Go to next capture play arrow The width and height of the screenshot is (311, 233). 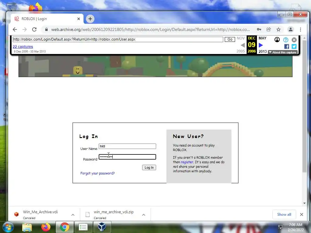(x=261, y=45)
